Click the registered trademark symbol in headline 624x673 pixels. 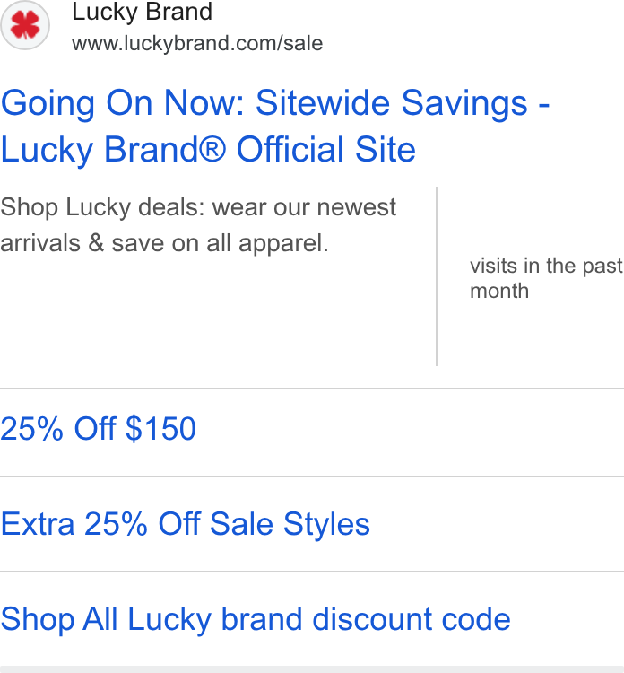pos(212,148)
